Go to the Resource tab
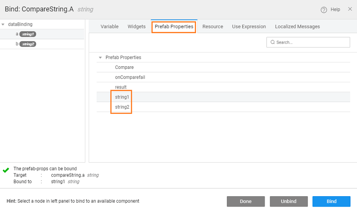Screen dimensions: 357x211 point(212,27)
